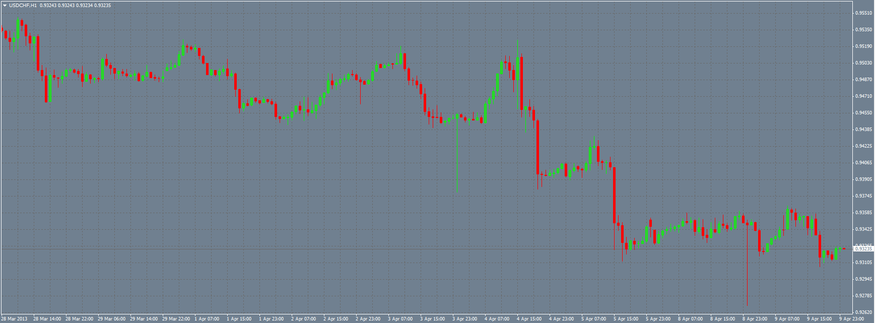Click the 5 Apr 07:00 time label

coord(594,319)
